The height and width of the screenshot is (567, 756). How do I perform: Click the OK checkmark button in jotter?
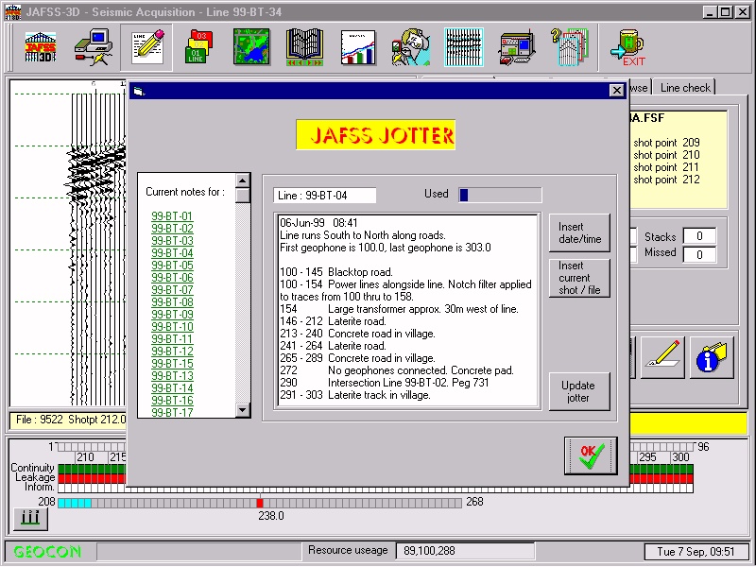(x=591, y=455)
